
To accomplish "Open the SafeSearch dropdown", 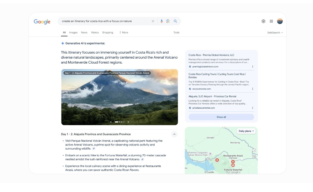I will pyautogui.click(x=275, y=33).
